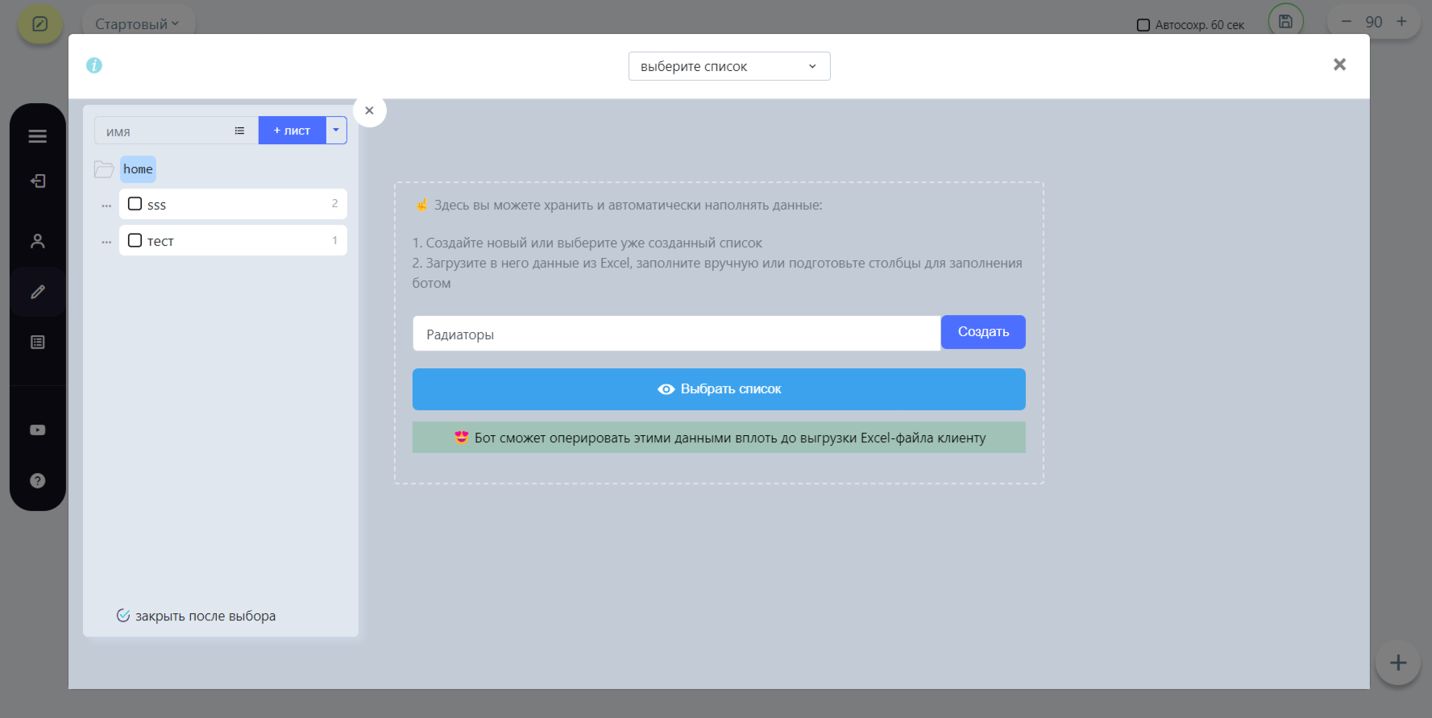
Task: Click the save diskette icon
Action: pyautogui.click(x=1285, y=22)
